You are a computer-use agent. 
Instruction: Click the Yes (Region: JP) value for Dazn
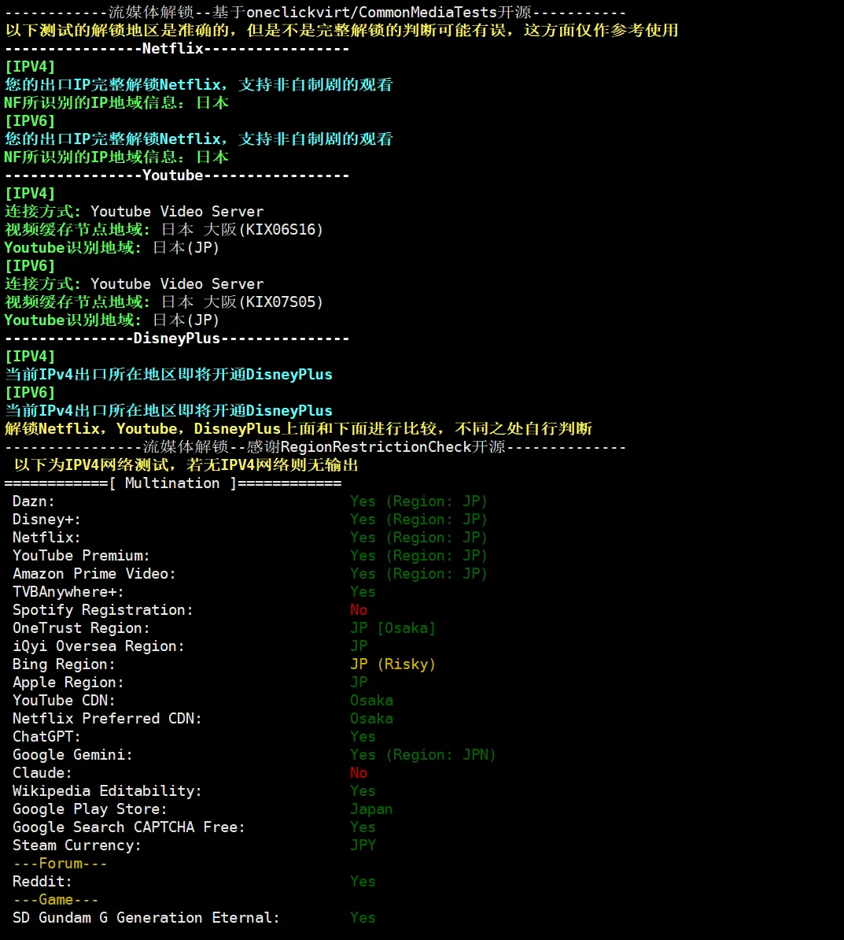(x=418, y=501)
